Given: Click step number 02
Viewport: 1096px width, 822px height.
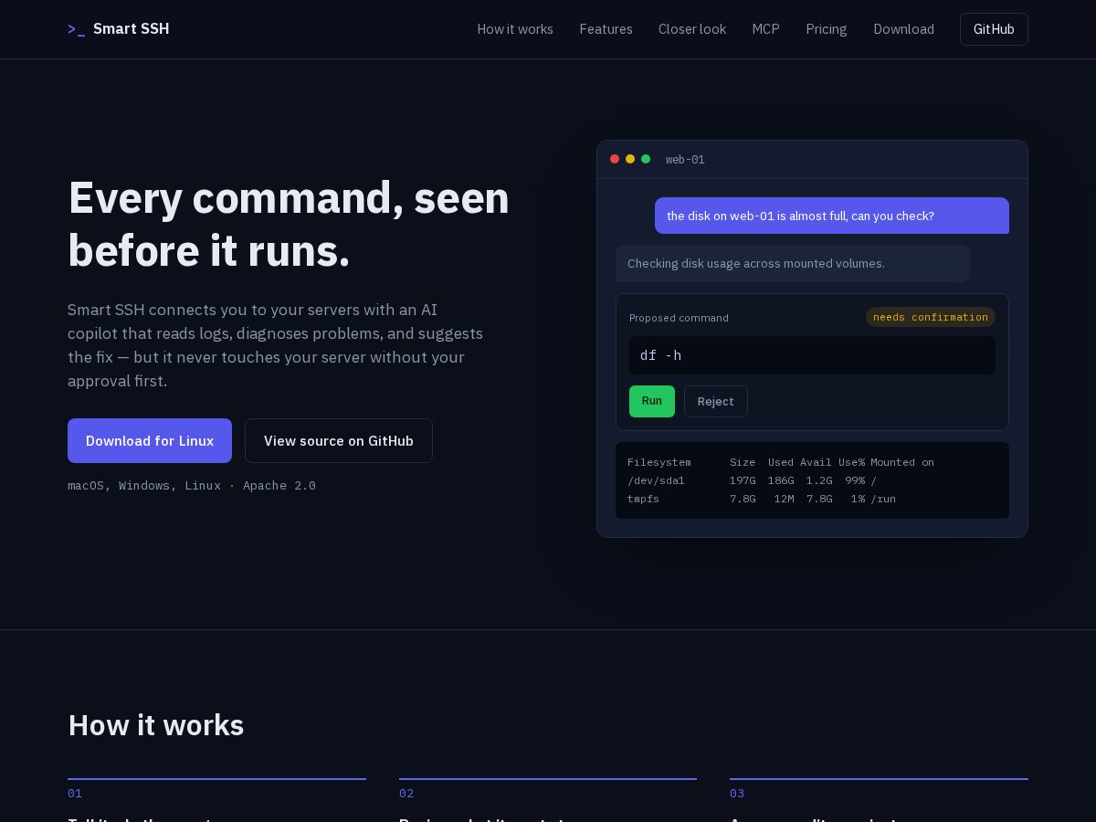Looking at the screenshot, I should [x=406, y=793].
